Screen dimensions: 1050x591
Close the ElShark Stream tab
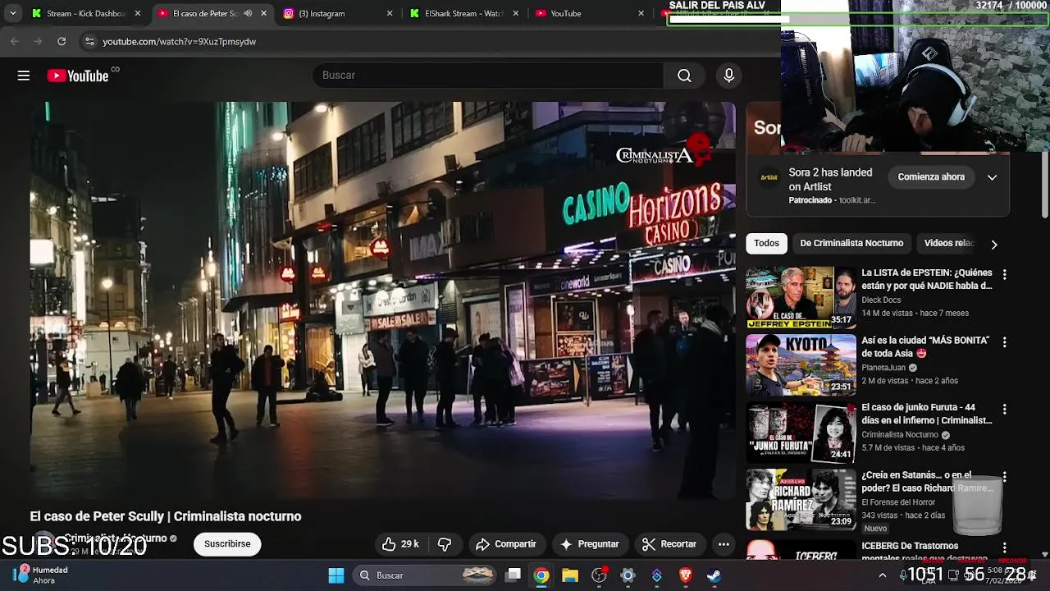point(515,13)
